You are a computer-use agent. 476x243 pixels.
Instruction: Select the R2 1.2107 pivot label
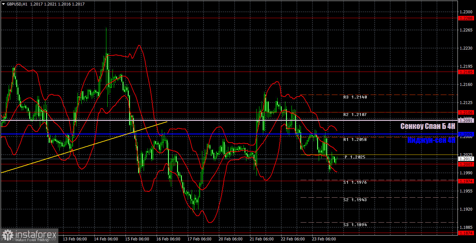[x=355, y=115]
